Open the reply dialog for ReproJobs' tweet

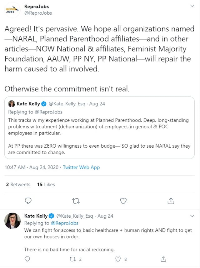click(x=28, y=201)
